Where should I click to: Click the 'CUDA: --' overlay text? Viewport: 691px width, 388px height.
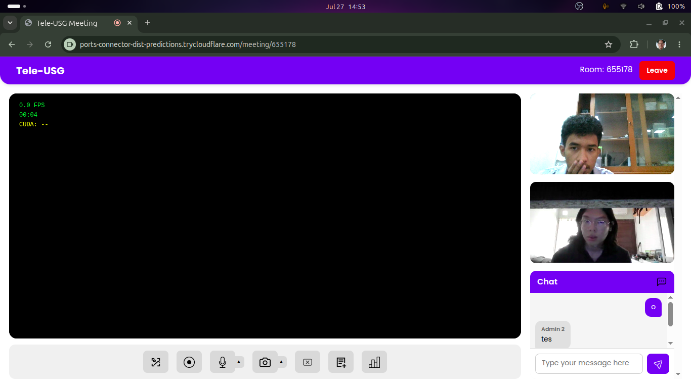33,124
